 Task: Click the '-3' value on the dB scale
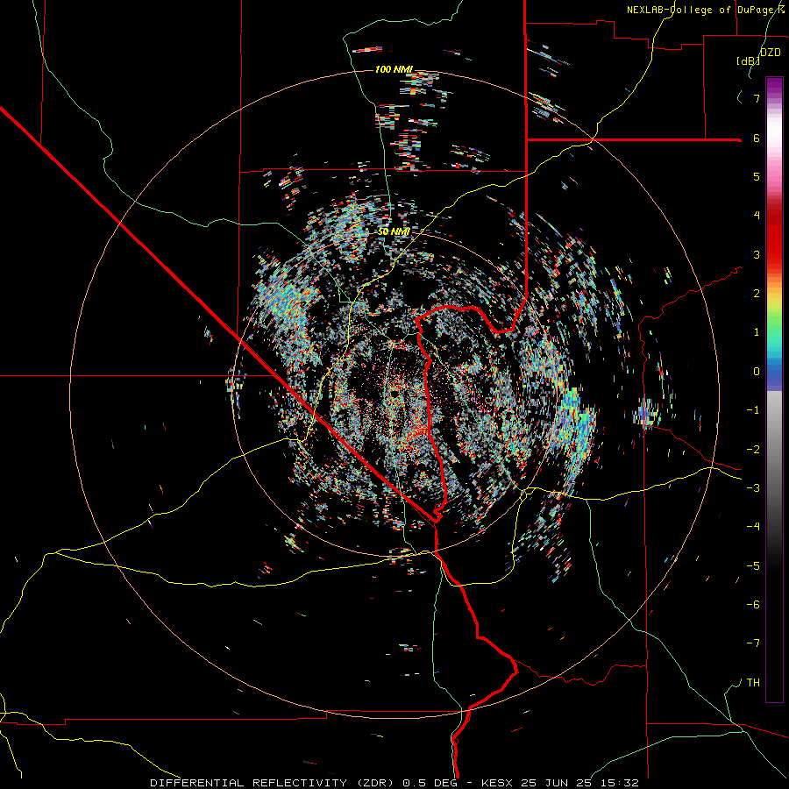pos(753,488)
